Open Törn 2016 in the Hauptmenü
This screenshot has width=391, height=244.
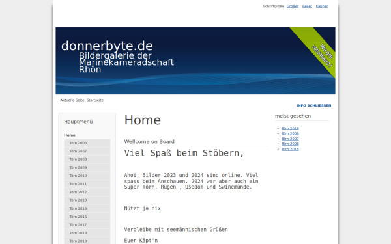pyautogui.click(x=87, y=217)
